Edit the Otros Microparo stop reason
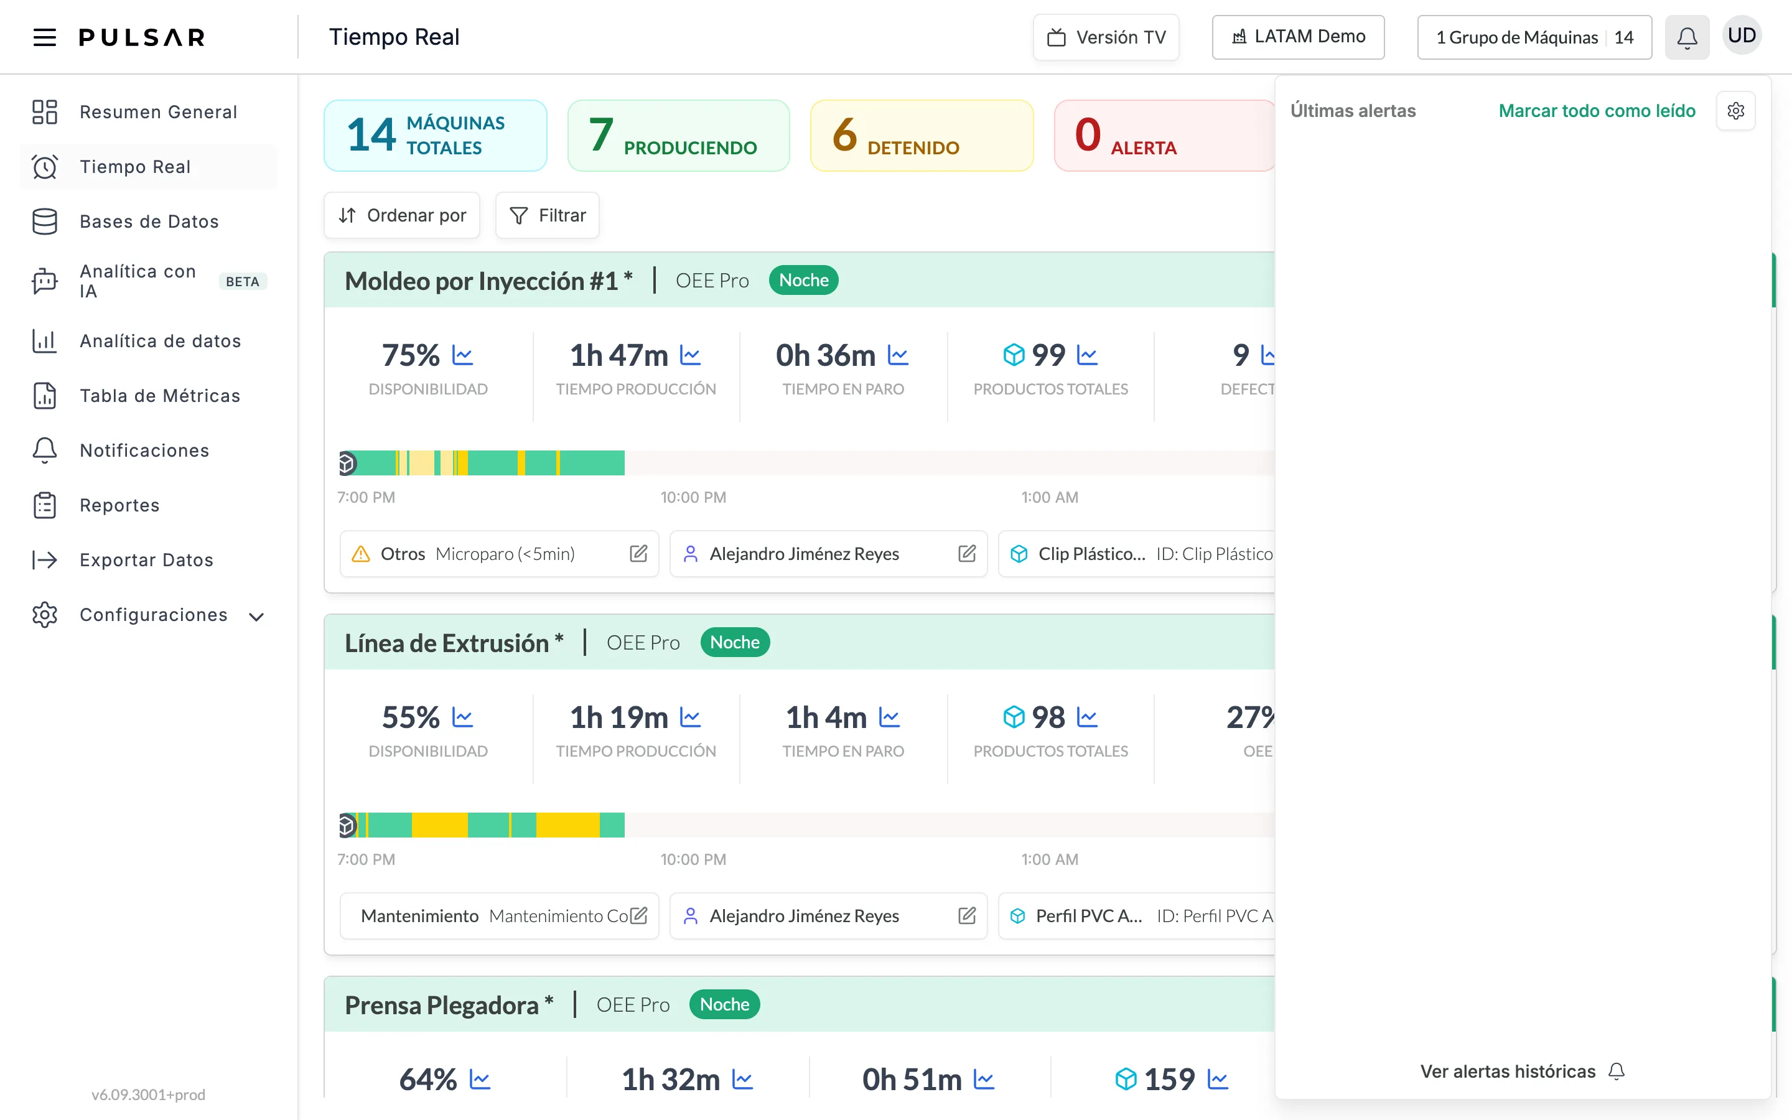This screenshot has height=1120, width=1792. (638, 553)
